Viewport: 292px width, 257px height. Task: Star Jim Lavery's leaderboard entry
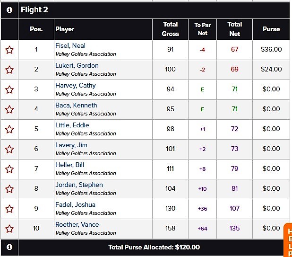point(9,149)
